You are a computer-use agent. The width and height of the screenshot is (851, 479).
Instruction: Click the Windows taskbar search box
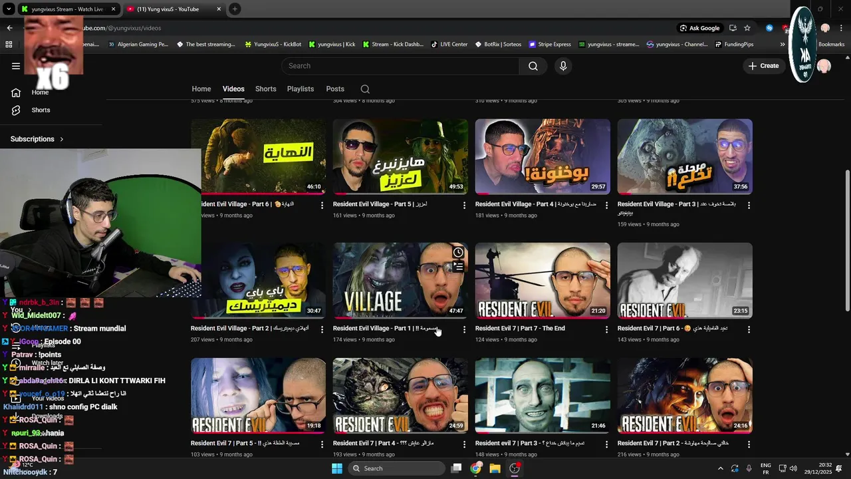pyautogui.click(x=396, y=468)
